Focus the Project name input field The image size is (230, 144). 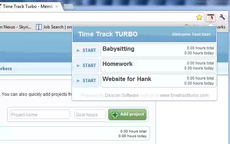point(40,114)
